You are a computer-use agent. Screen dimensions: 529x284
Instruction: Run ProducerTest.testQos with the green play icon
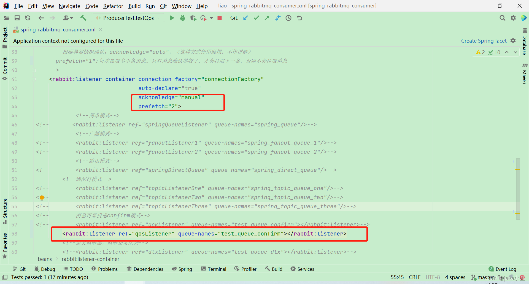point(172,18)
